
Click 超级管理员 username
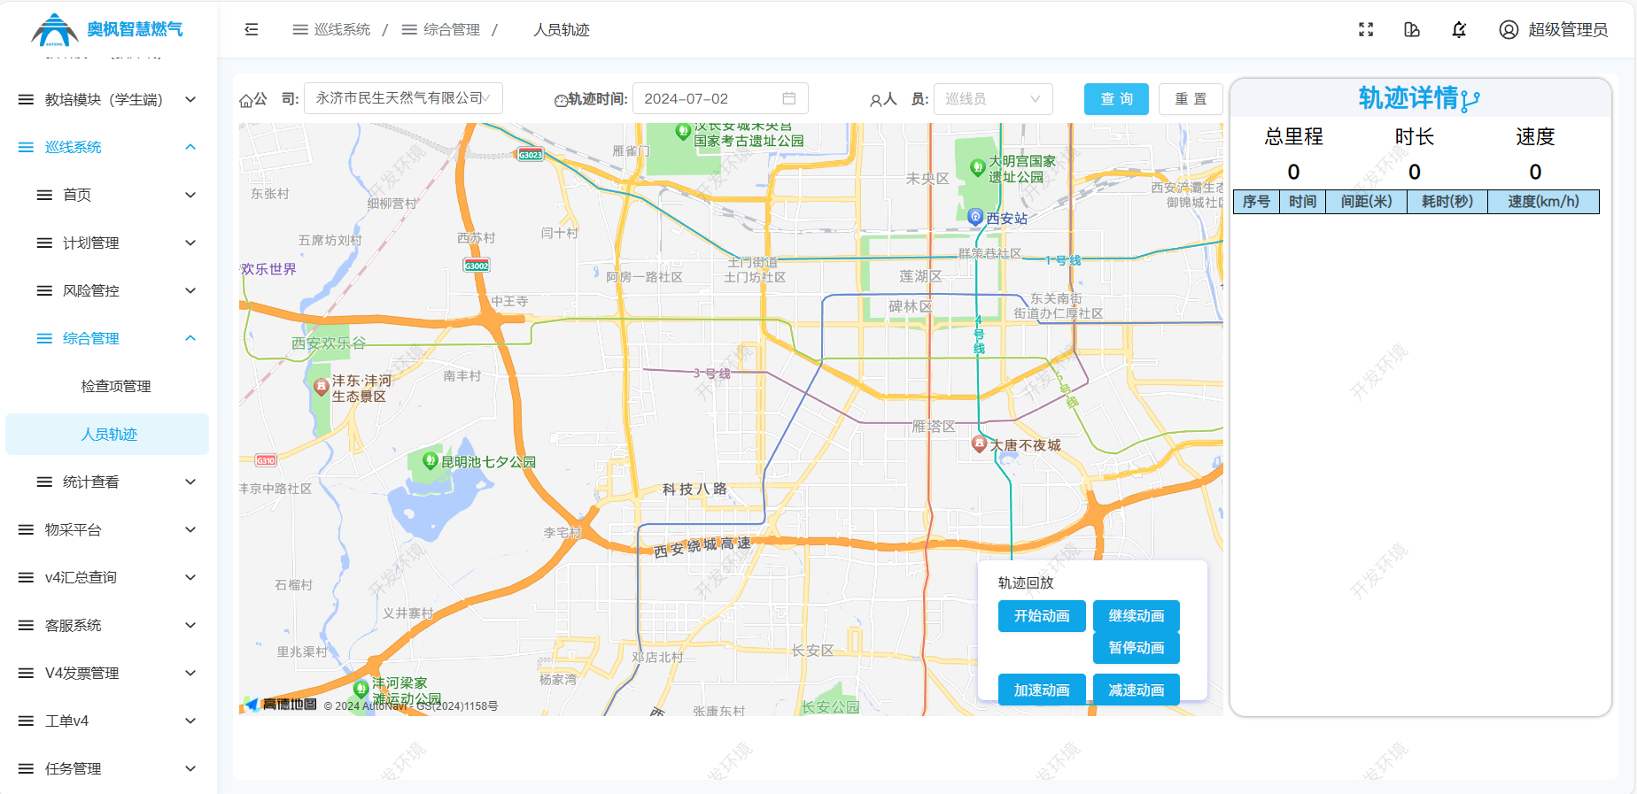pyautogui.click(x=1568, y=29)
